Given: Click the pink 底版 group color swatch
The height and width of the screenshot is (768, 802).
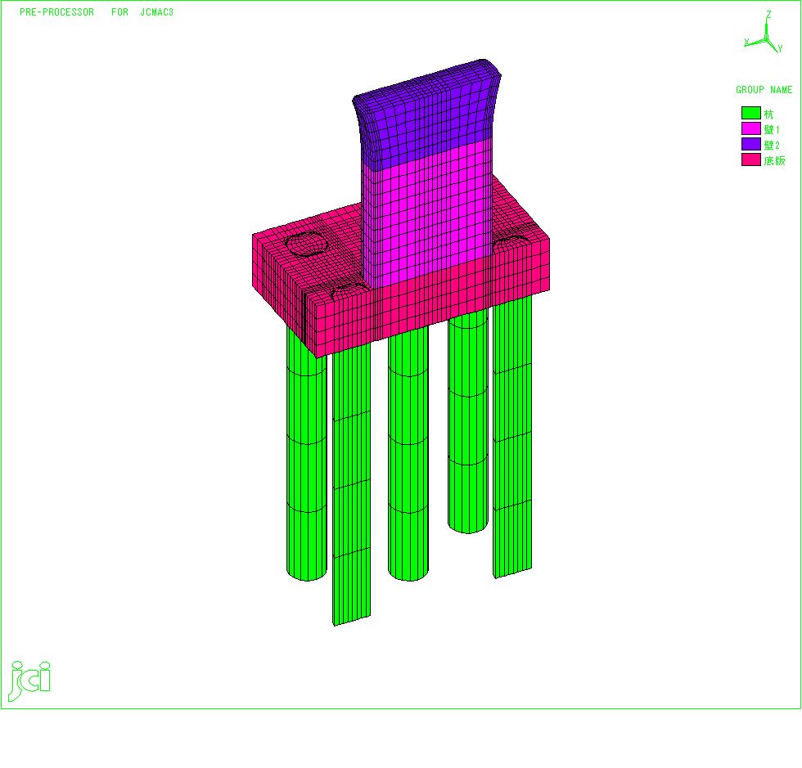Looking at the screenshot, I should (x=751, y=159).
